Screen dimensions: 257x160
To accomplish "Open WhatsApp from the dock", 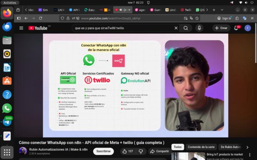I will pyautogui.click(x=7, y=108).
